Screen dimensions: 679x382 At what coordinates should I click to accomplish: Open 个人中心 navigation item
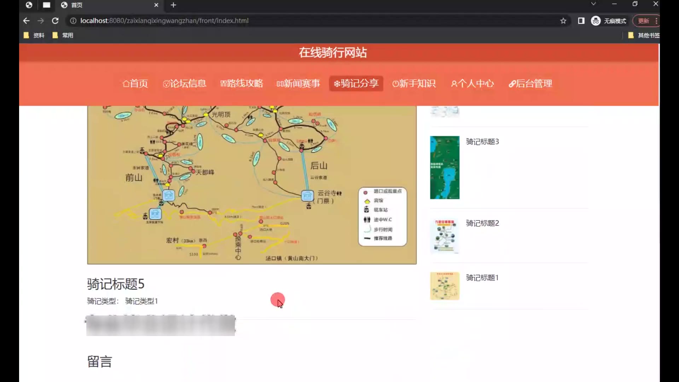[472, 83]
